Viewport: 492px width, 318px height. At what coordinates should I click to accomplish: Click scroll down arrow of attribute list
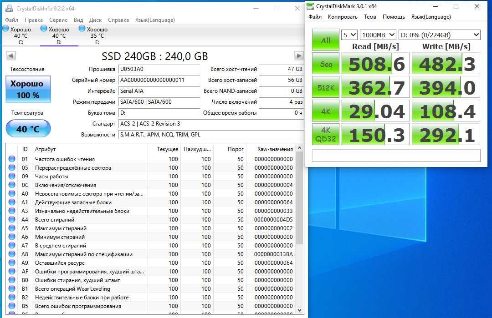click(300, 310)
